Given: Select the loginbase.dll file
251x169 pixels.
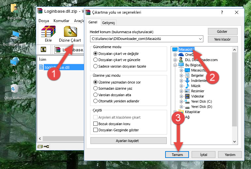Looking at the screenshot, I should pos(57,67).
